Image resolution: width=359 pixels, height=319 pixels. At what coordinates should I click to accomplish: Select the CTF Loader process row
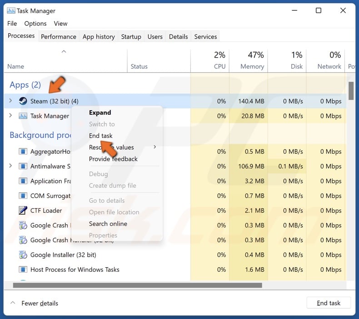point(175,211)
